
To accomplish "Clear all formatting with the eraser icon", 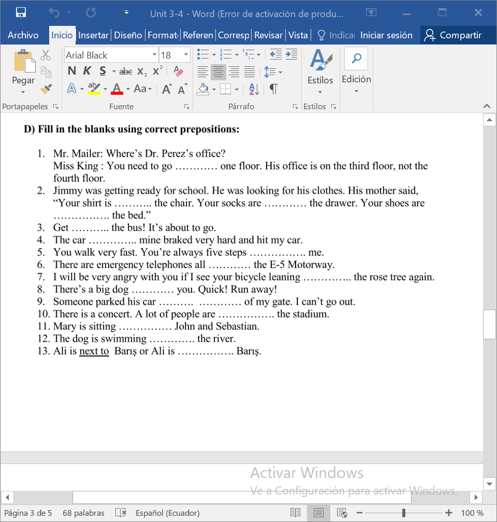I will pyautogui.click(x=178, y=72).
